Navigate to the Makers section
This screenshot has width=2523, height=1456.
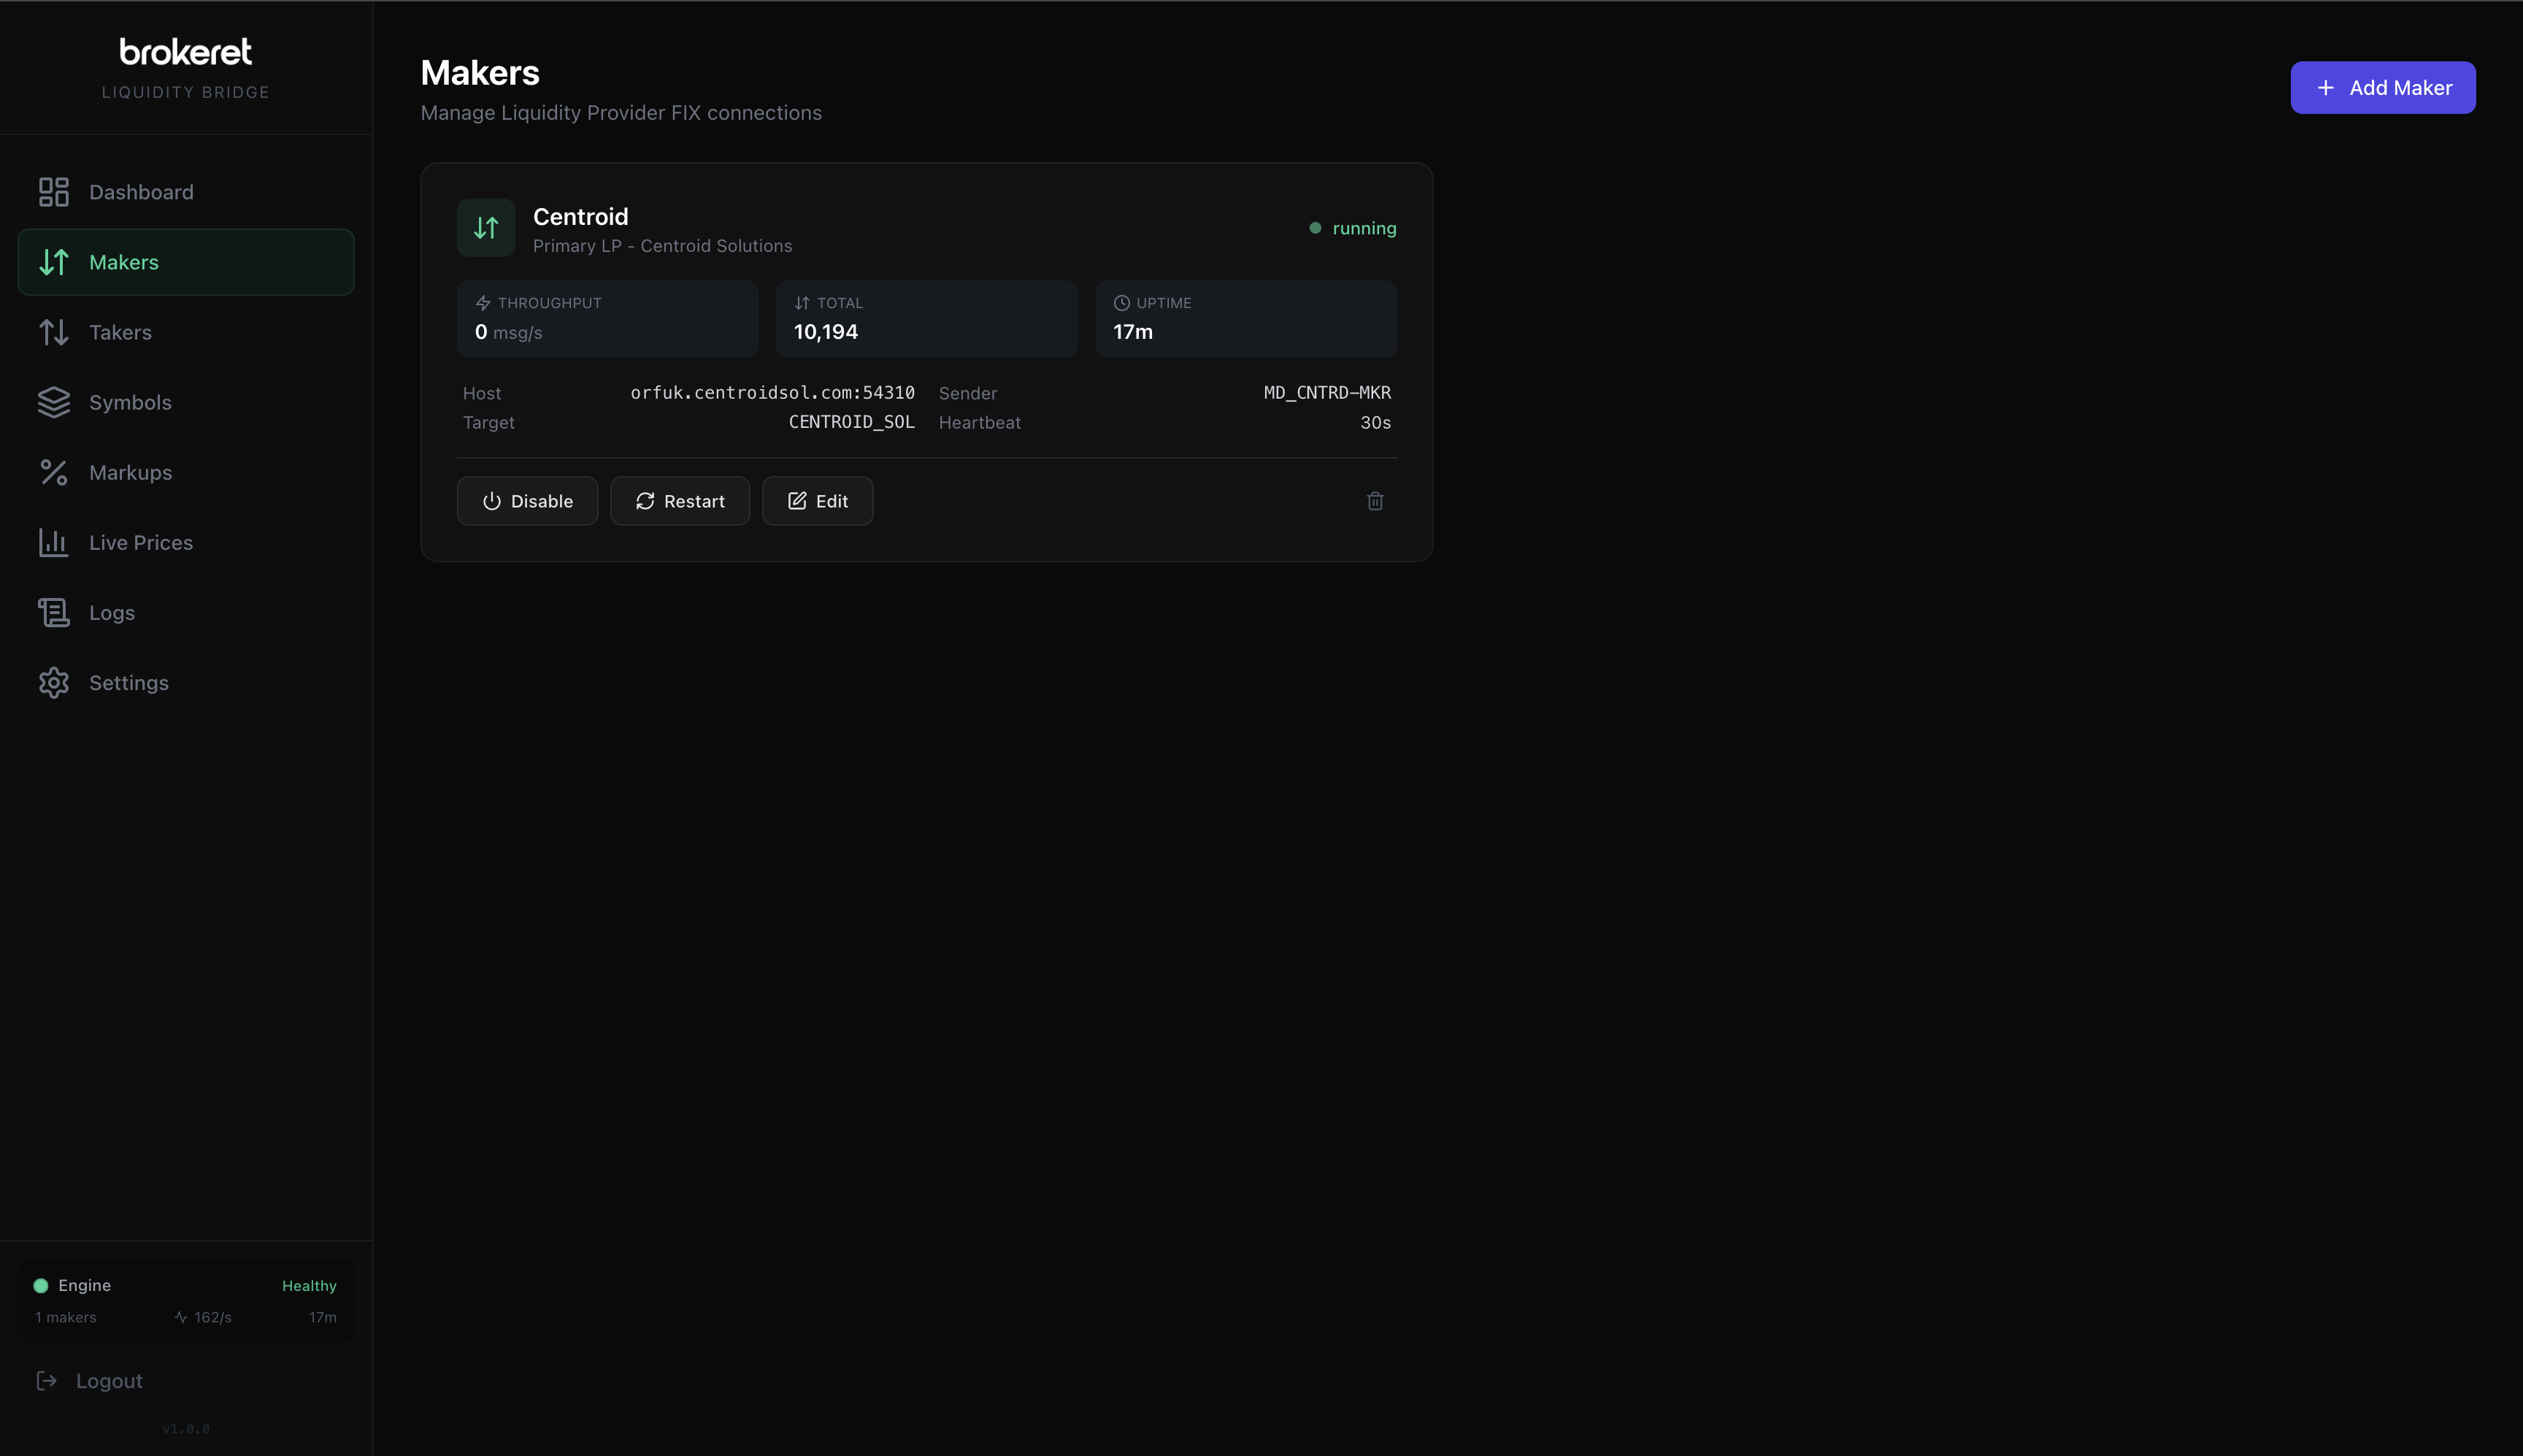pos(124,262)
